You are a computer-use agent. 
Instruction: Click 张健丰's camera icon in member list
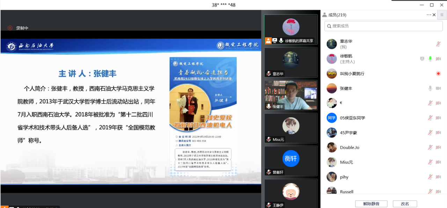(438, 88)
